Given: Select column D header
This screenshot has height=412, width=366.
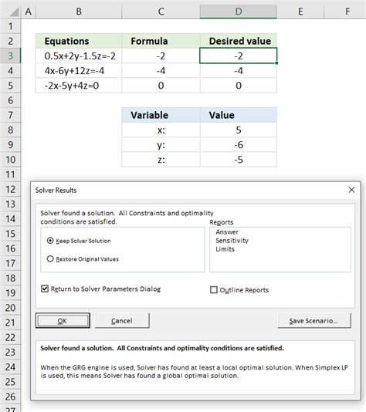Looking at the screenshot, I should click(239, 12).
